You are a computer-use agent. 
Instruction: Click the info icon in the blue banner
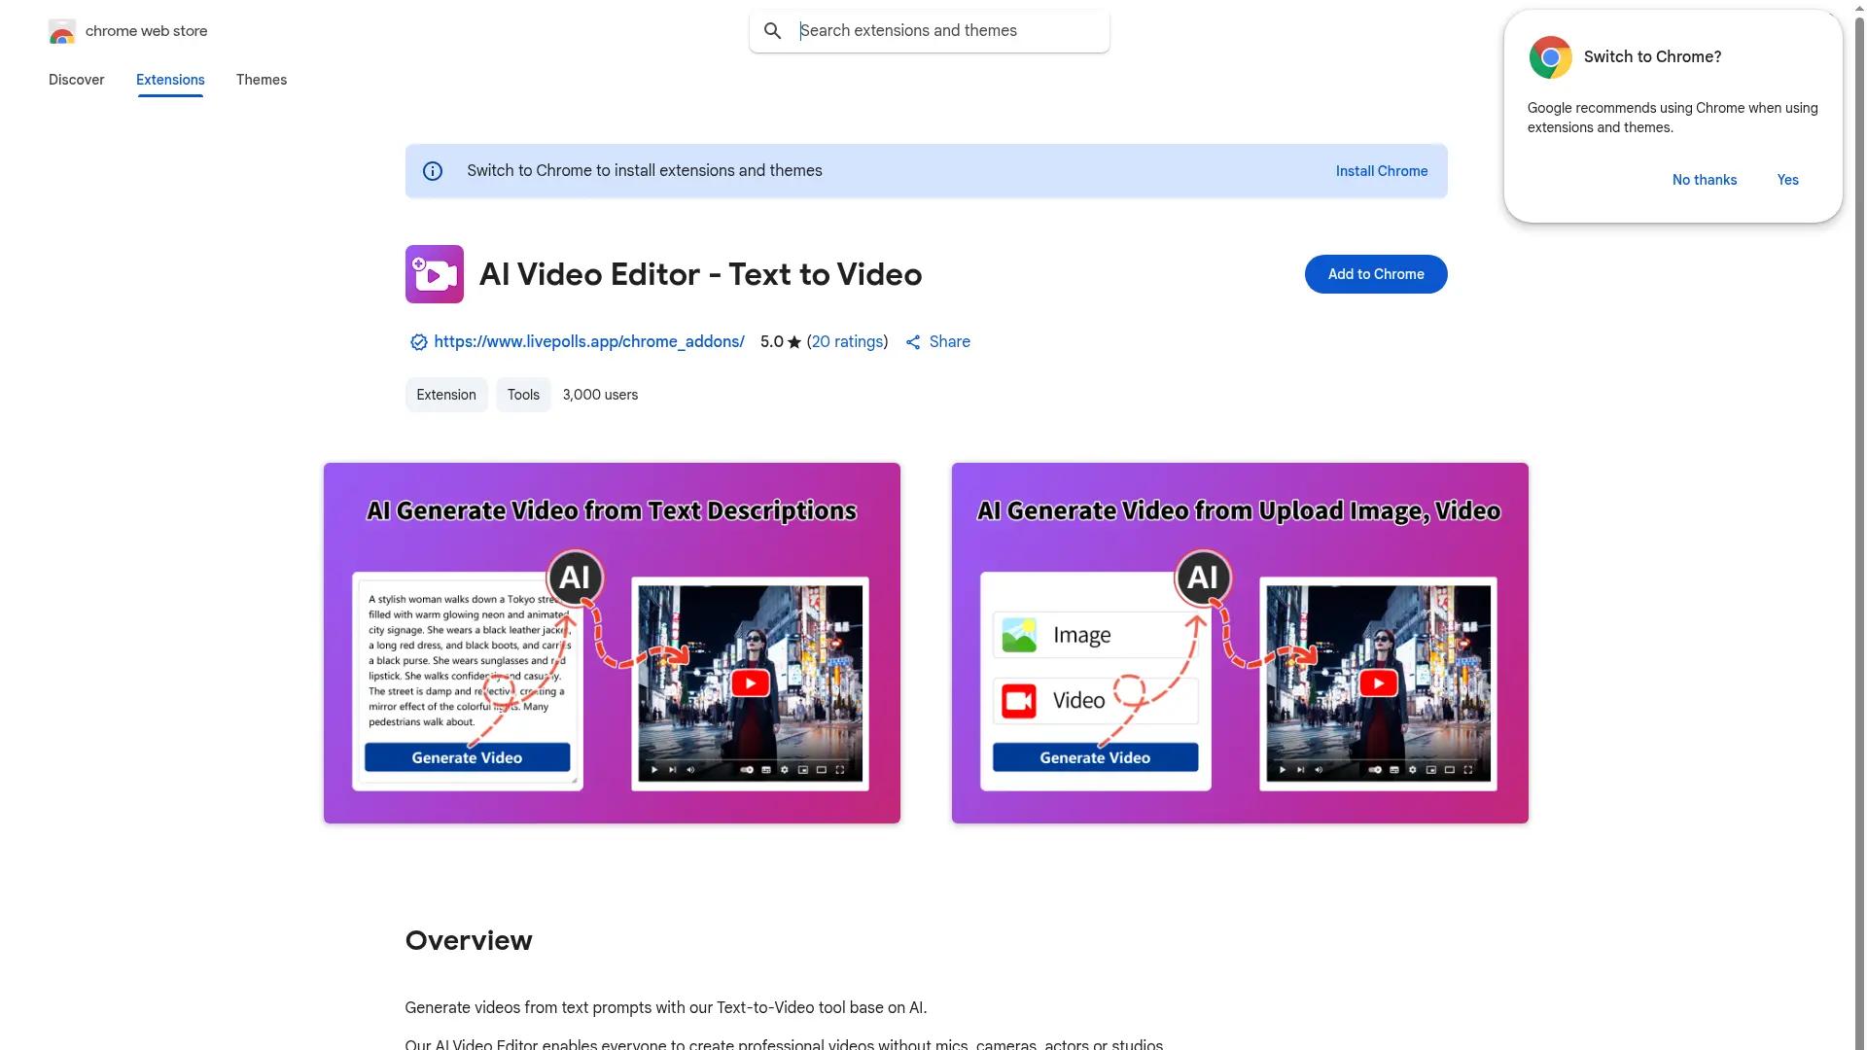tap(432, 170)
